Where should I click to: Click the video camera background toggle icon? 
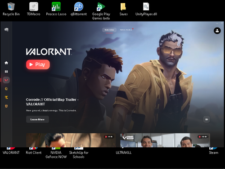click(207, 119)
